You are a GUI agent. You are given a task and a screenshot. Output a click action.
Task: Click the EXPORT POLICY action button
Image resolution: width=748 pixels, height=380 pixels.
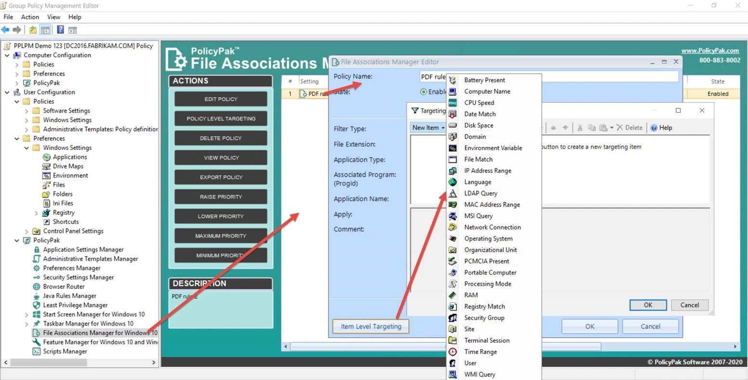221,177
